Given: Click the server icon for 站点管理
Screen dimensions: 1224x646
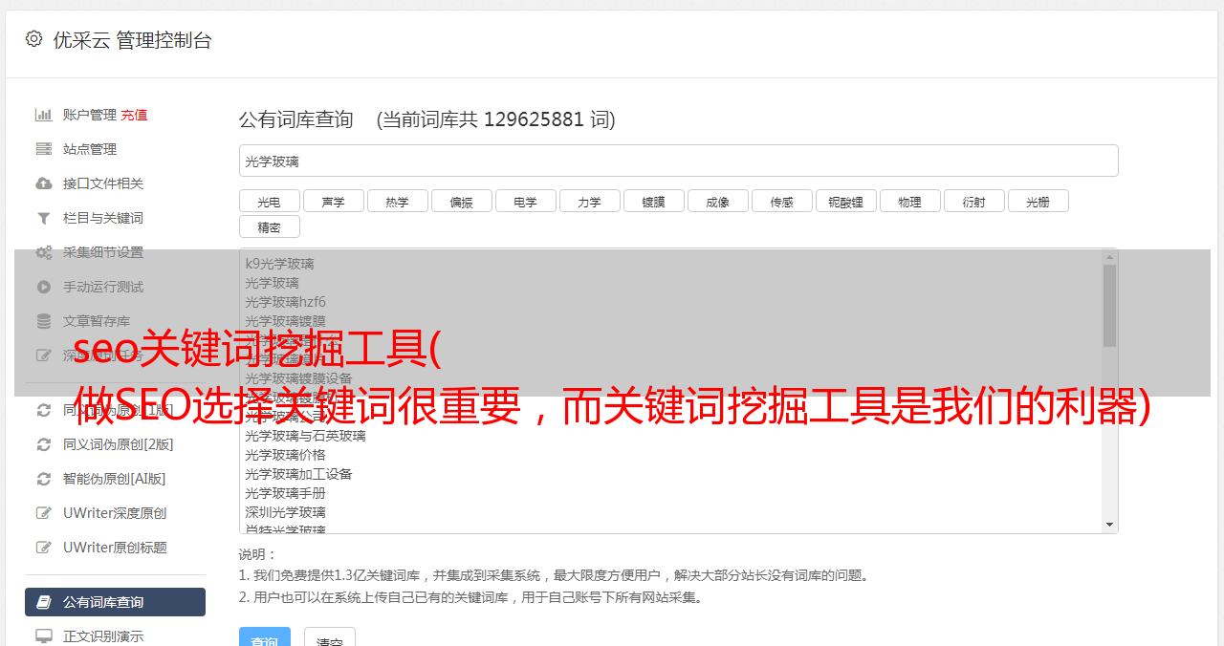Looking at the screenshot, I should 43,149.
